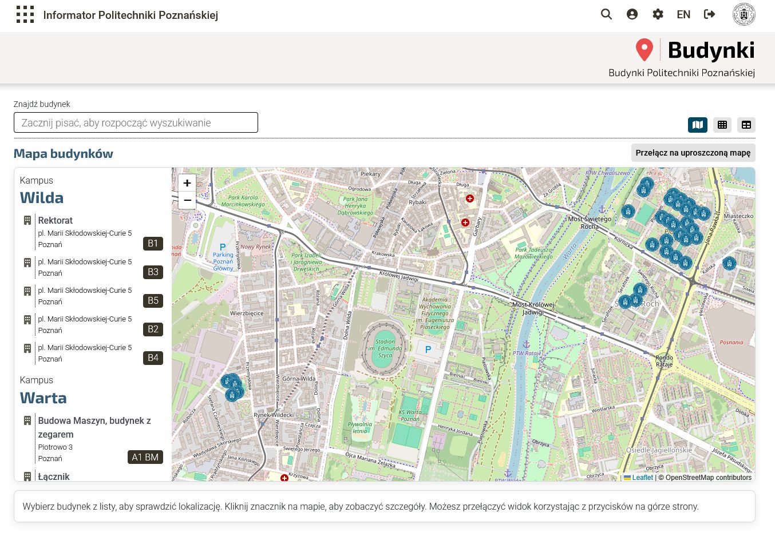
Task: Open settings gear icon
Action: [658, 14]
